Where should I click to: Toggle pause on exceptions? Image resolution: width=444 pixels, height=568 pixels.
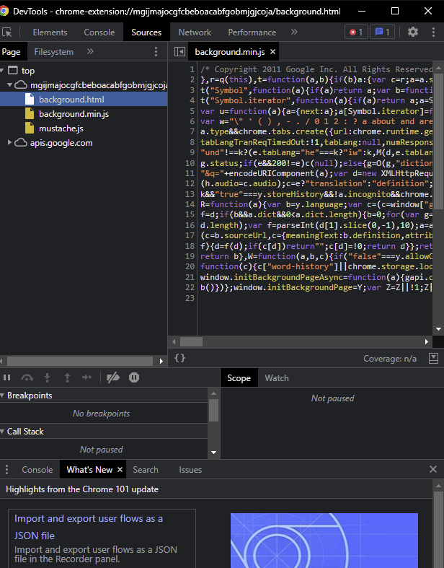tap(134, 377)
